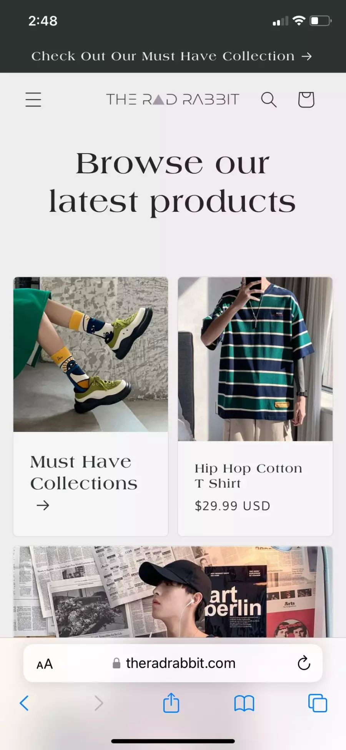Open the striped Hip Hop T Shirt image

(x=255, y=359)
